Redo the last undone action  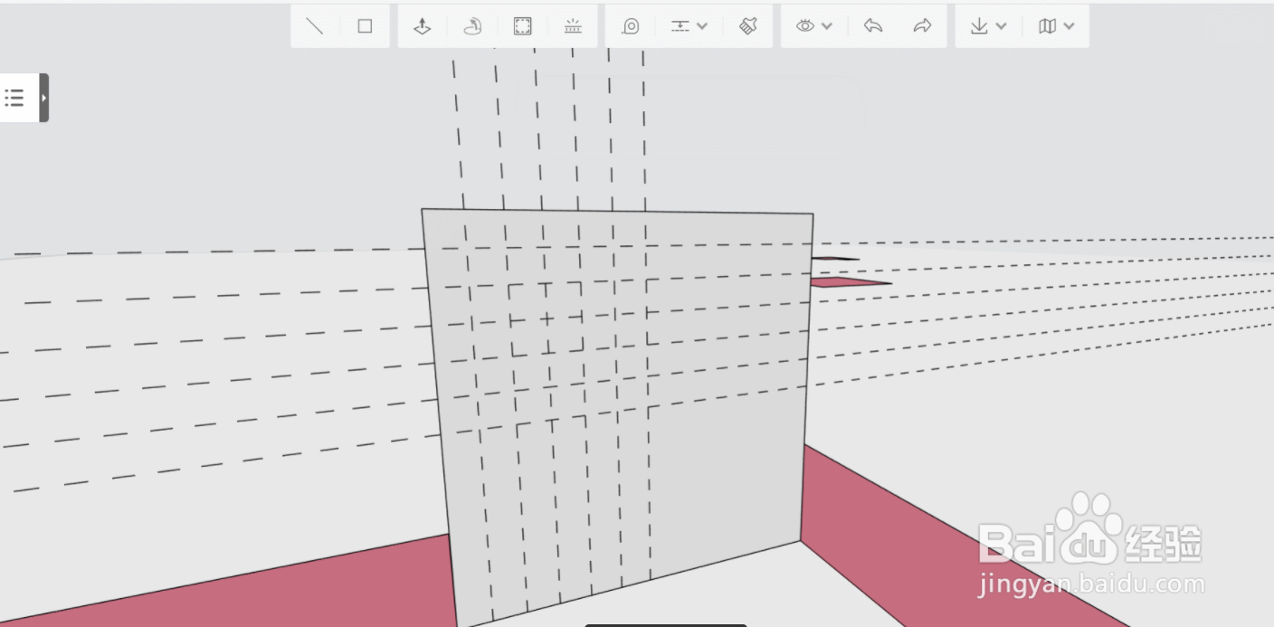[x=922, y=26]
